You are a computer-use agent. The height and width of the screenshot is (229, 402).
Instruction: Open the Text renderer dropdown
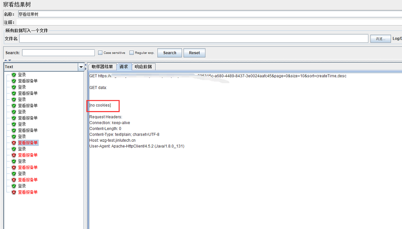pos(81,67)
